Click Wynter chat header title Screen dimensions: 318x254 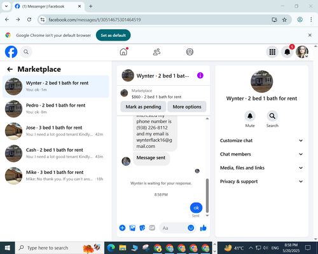163,76
